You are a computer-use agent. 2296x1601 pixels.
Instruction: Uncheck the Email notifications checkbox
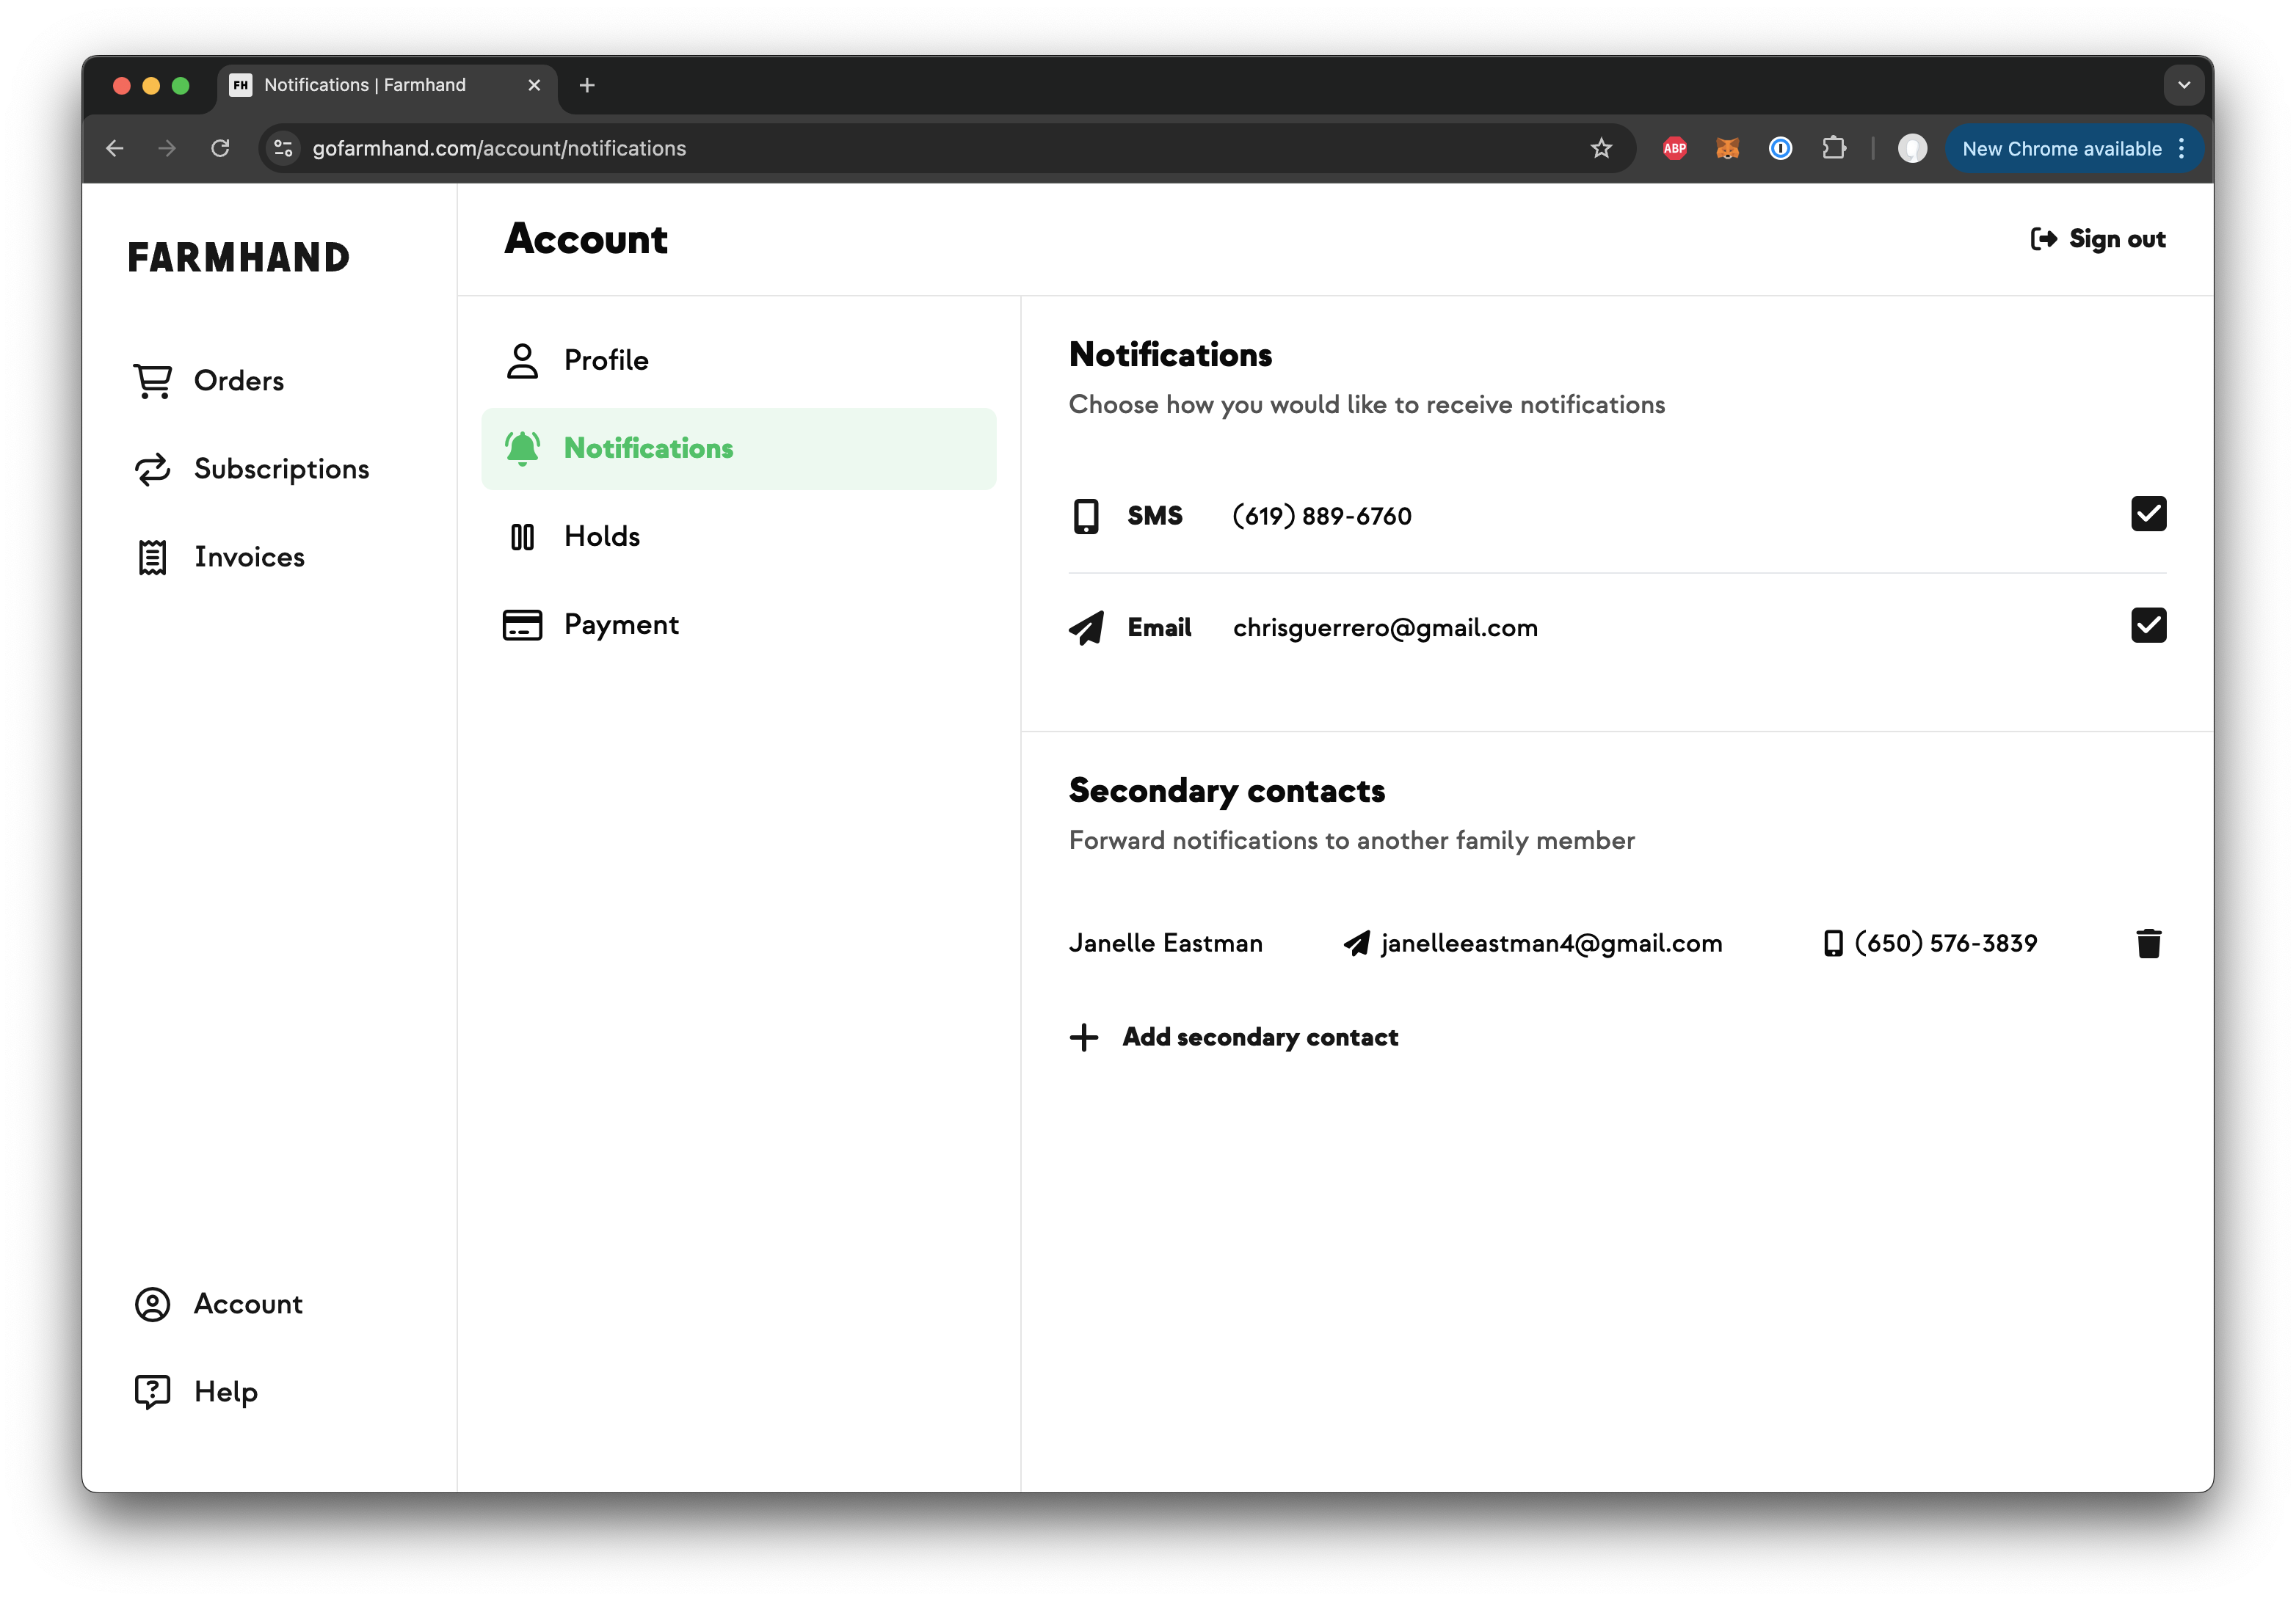tap(2148, 626)
